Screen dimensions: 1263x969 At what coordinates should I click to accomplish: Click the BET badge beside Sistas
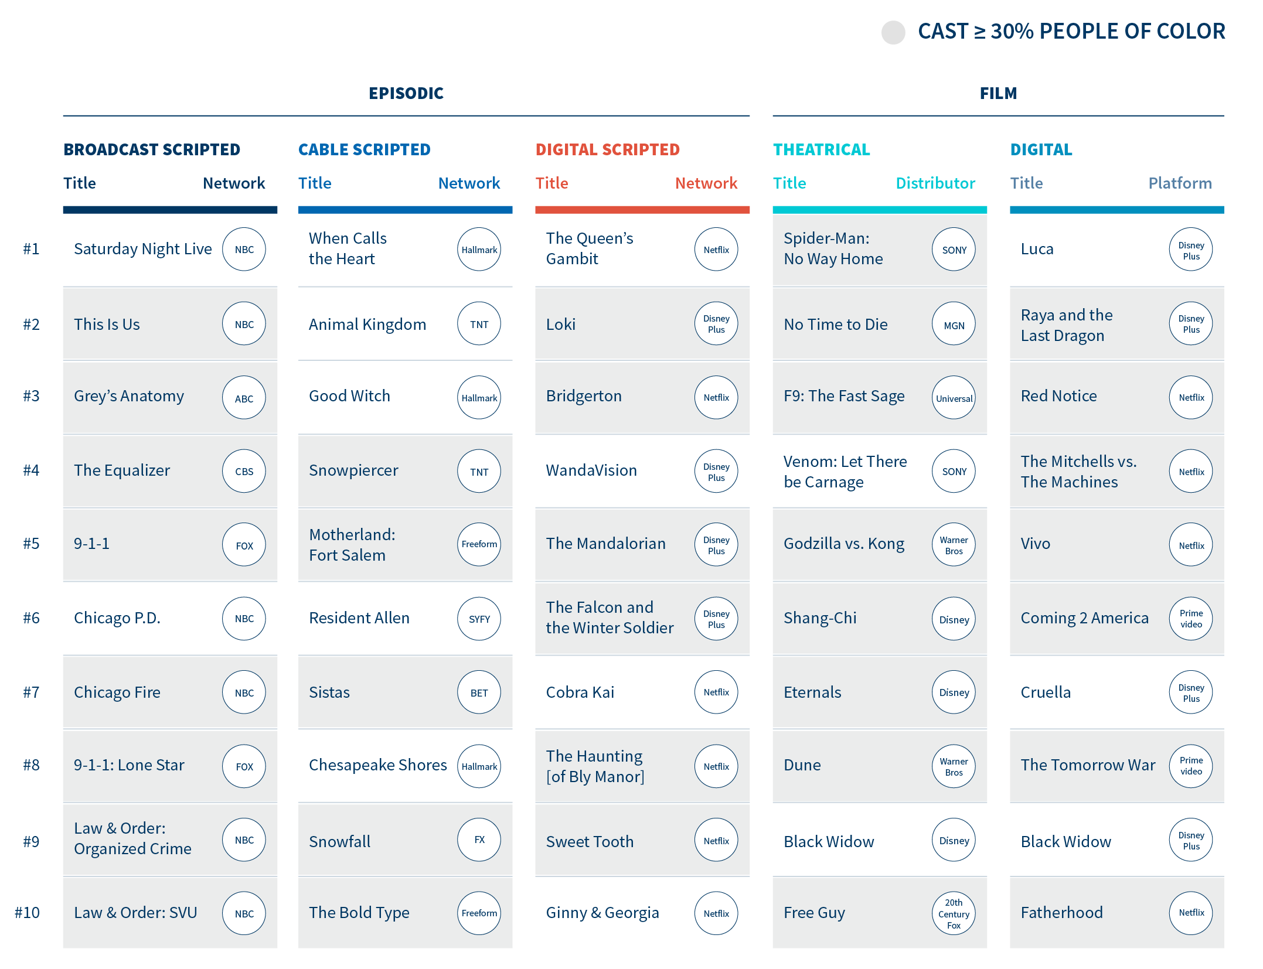pos(479,692)
